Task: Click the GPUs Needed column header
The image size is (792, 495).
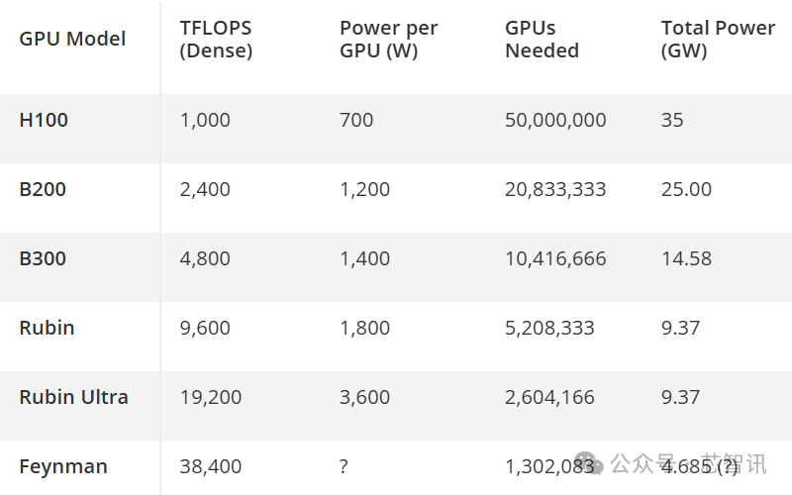Action: tap(542, 39)
